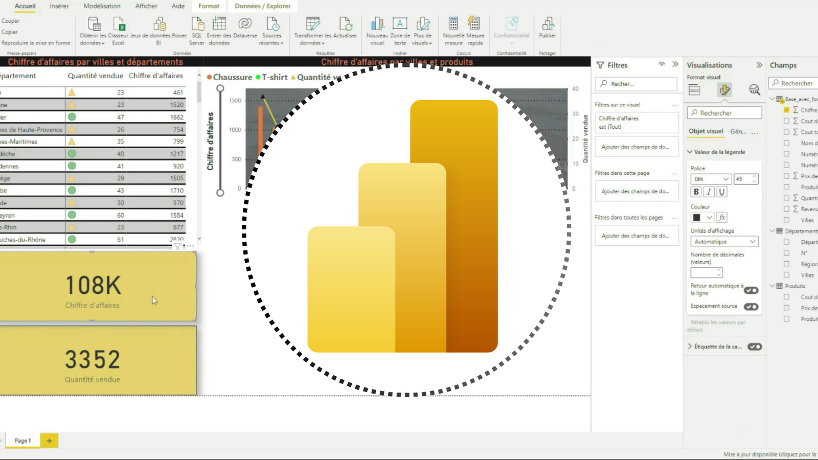818x460 pixels.
Task: Create a Nouvelle mesure
Action: click(452, 31)
